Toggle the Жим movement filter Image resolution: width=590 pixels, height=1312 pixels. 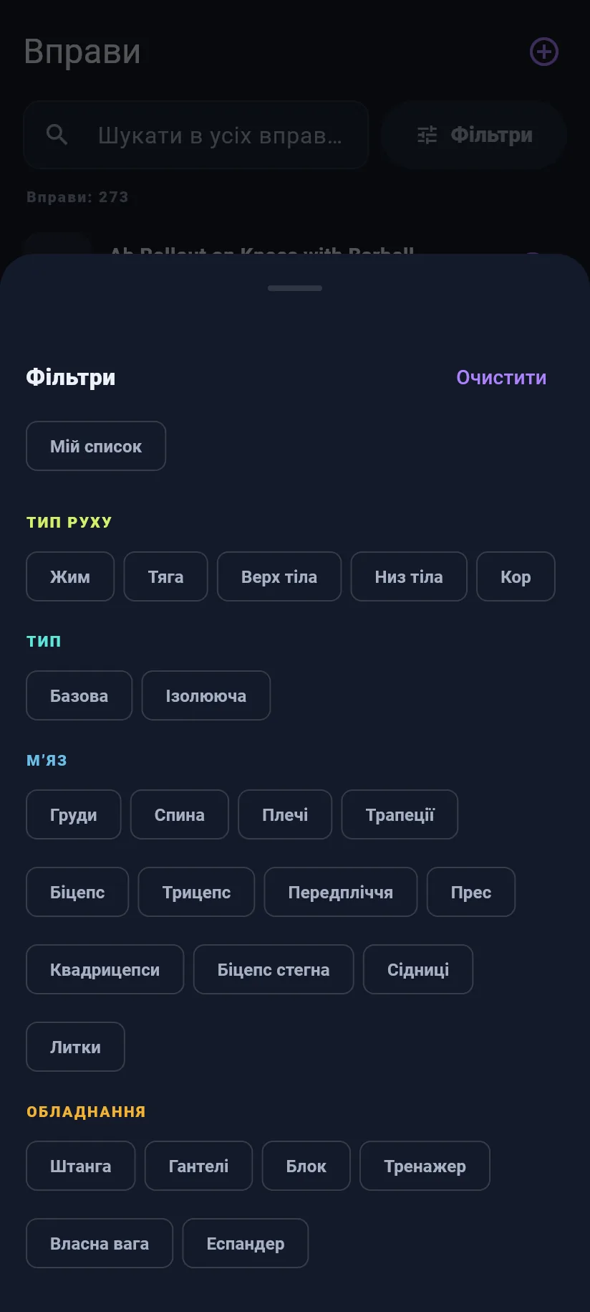point(70,576)
